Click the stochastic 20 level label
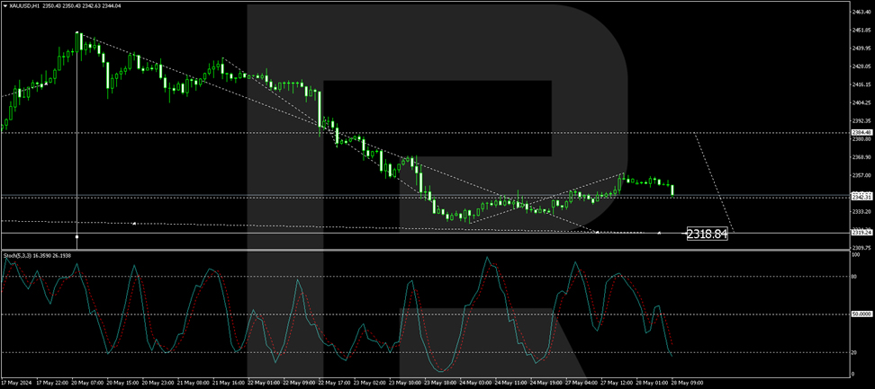This screenshot has width=875, height=389. [853, 353]
